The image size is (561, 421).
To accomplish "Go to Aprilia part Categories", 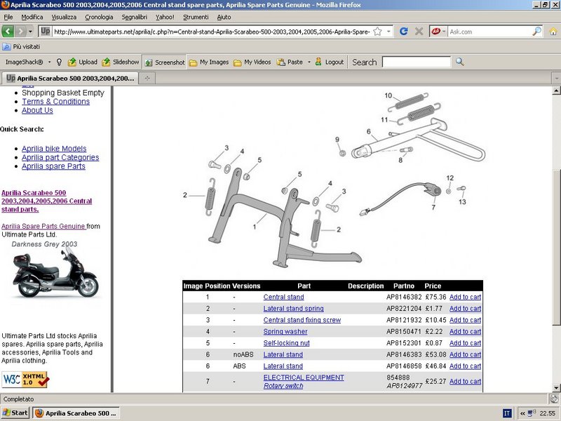I will point(60,157).
